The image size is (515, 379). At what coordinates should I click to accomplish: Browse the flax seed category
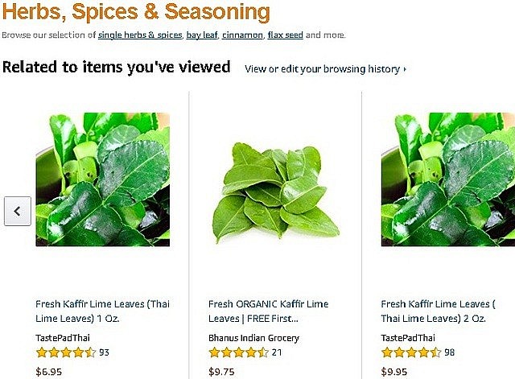coord(285,35)
